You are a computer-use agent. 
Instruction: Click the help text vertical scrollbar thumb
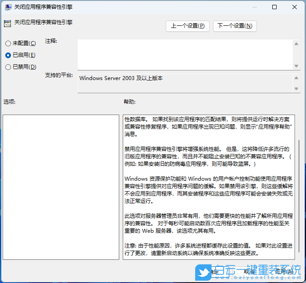[x=299, y=196]
